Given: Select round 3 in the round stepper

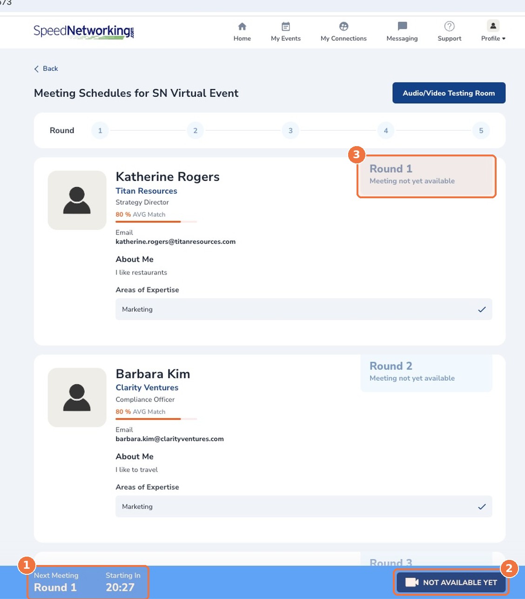Looking at the screenshot, I should (x=290, y=130).
